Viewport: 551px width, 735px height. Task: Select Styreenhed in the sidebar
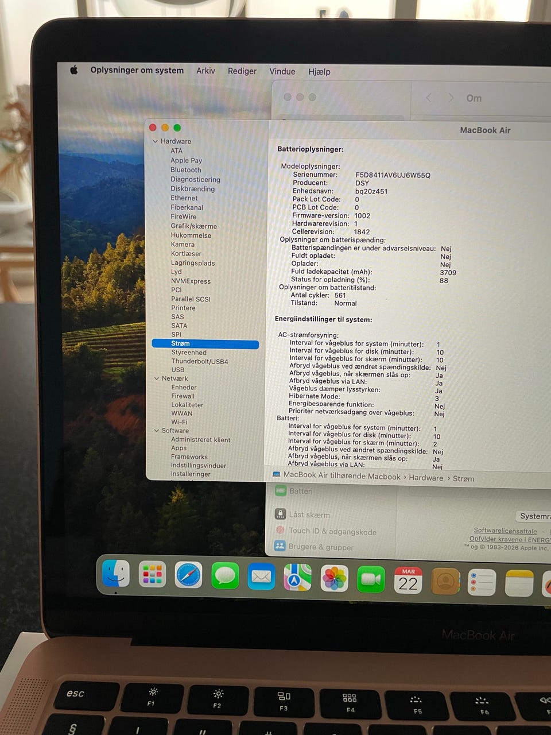(x=189, y=353)
